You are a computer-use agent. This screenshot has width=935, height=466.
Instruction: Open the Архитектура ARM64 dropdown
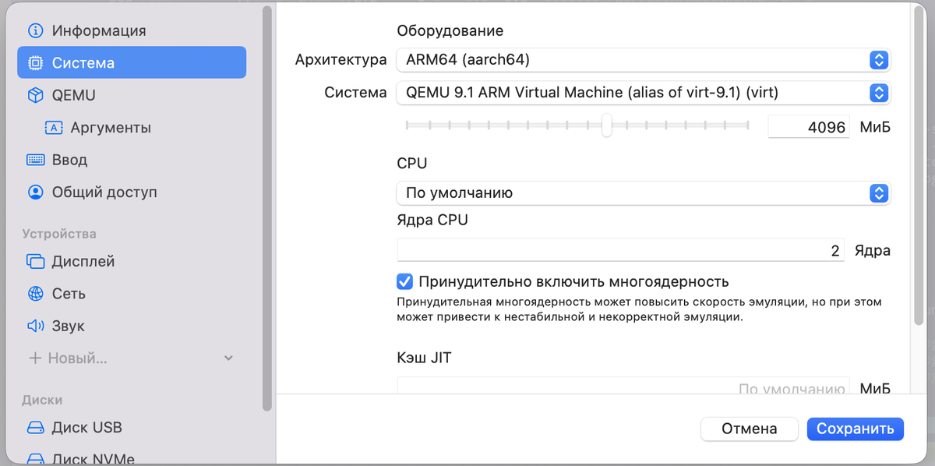tap(643, 60)
